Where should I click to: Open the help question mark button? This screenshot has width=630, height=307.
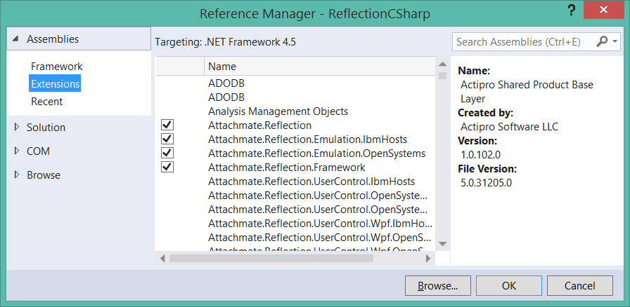click(572, 11)
